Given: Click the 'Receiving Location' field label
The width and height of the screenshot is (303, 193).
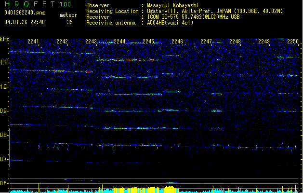Looking at the screenshot, I should 112,11.
